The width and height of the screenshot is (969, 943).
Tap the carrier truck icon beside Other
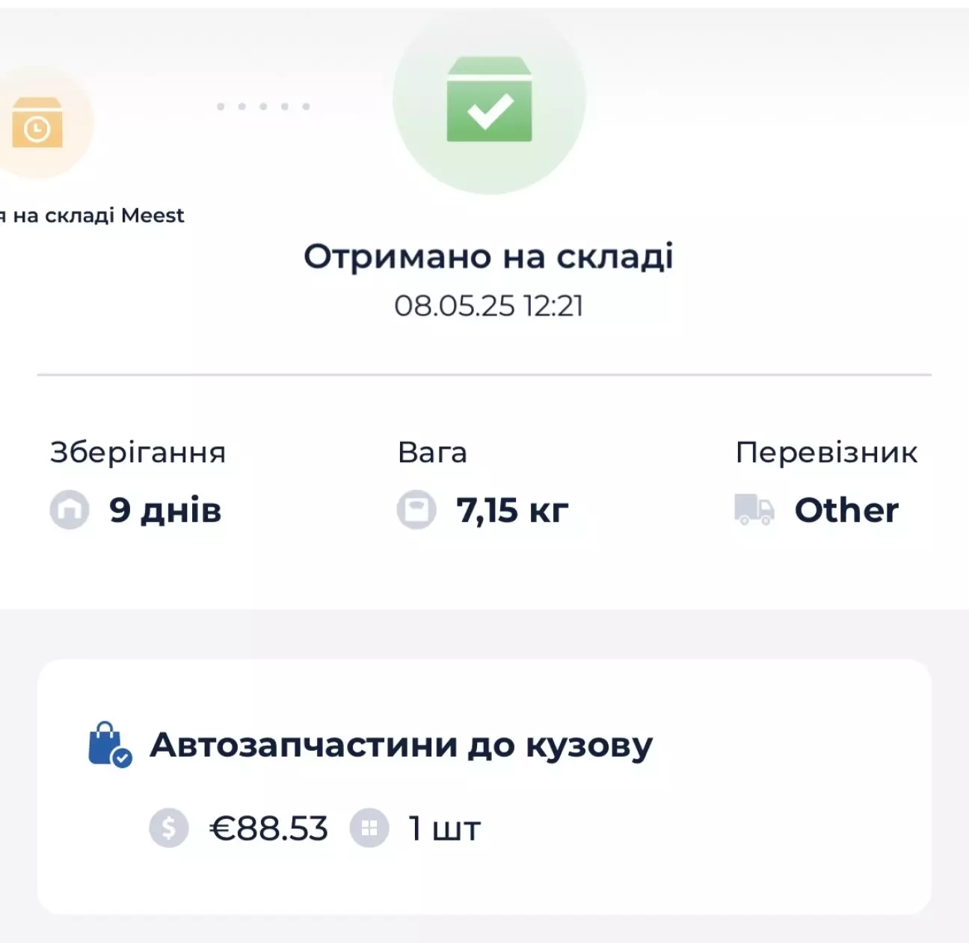point(754,510)
